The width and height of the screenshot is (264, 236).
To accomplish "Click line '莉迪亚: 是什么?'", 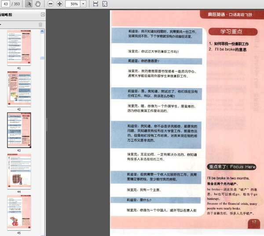I will [x=139, y=200].
